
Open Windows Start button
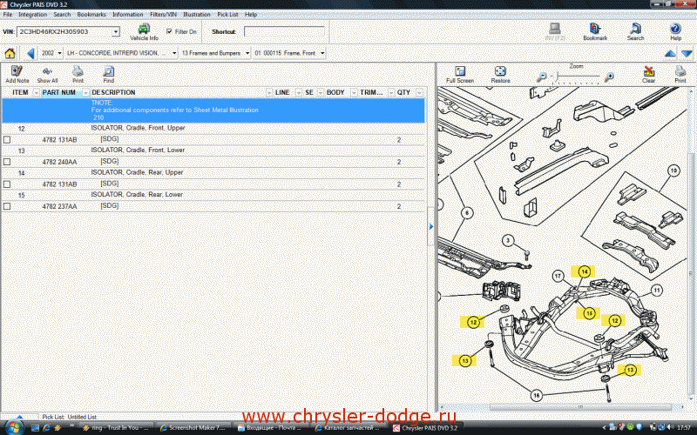tap(15, 428)
